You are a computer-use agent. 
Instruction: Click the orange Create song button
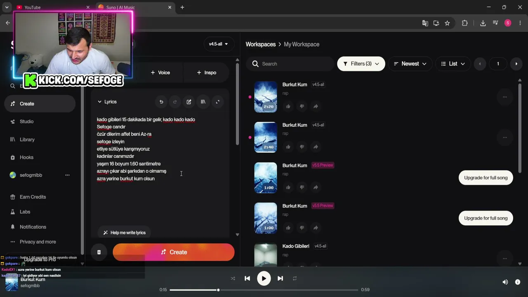(x=174, y=252)
